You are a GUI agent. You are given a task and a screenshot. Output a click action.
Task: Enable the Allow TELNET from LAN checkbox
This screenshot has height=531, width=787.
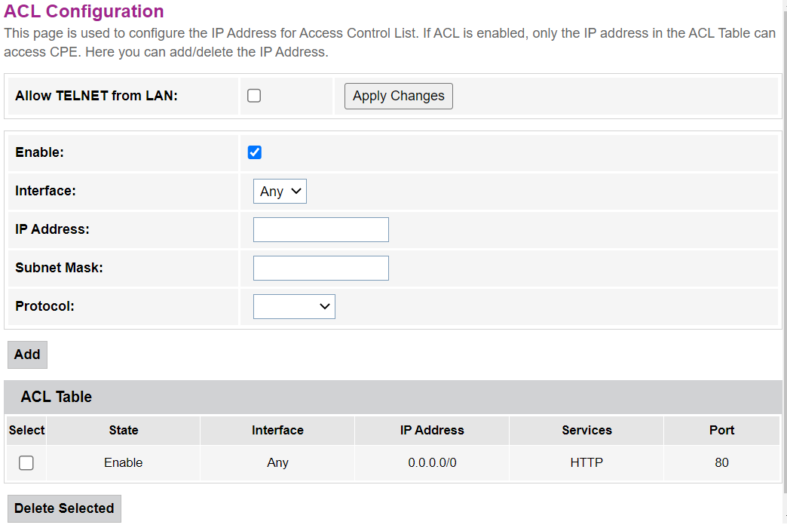pyautogui.click(x=254, y=96)
